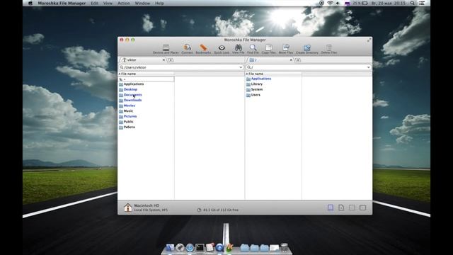This screenshot has height=255, width=453.
Task: Open the View menu
Action: (x=108, y=3)
